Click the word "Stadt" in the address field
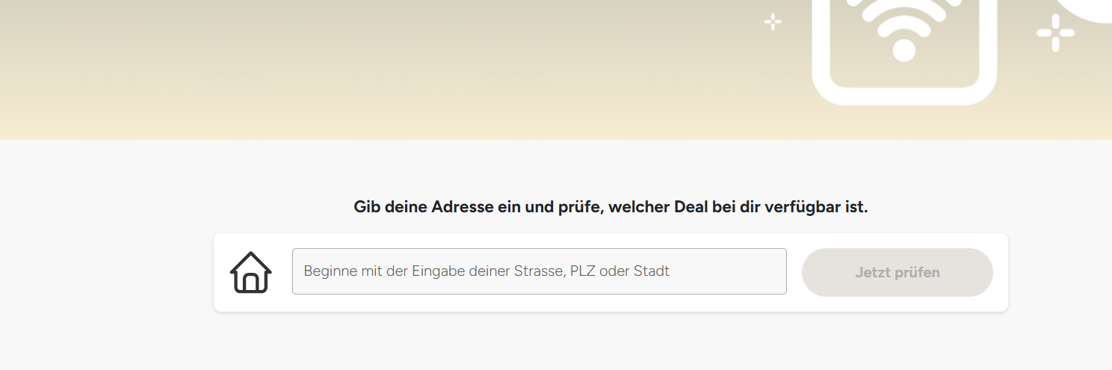This screenshot has width=1112, height=370. [x=652, y=271]
